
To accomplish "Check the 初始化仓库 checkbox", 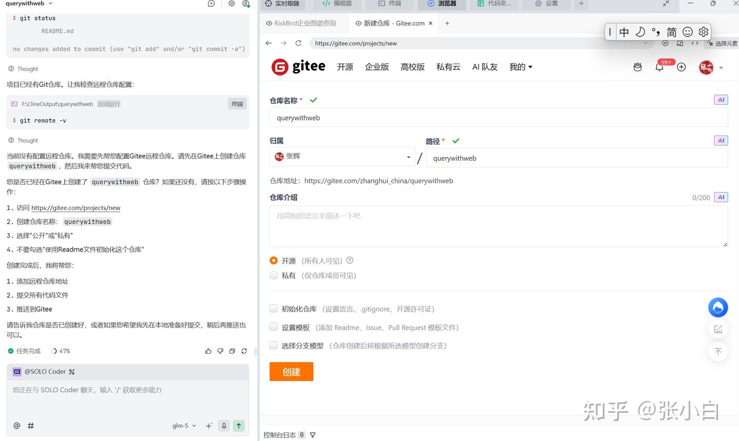I will pyautogui.click(x=274, y=309).
